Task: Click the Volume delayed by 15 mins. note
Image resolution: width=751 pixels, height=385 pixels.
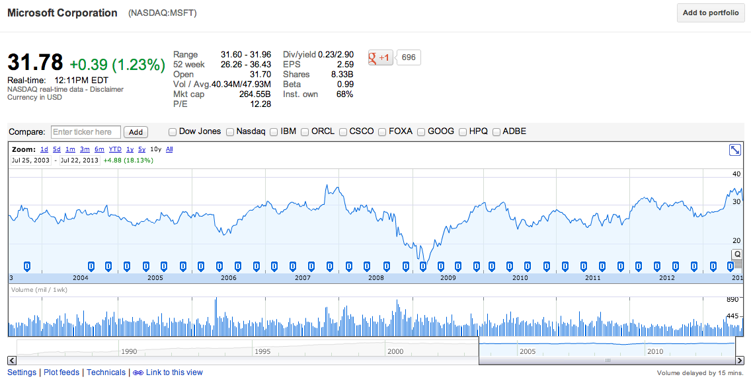Action: [699, 373]
